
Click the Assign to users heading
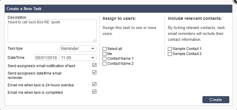(x=119, y=18)
